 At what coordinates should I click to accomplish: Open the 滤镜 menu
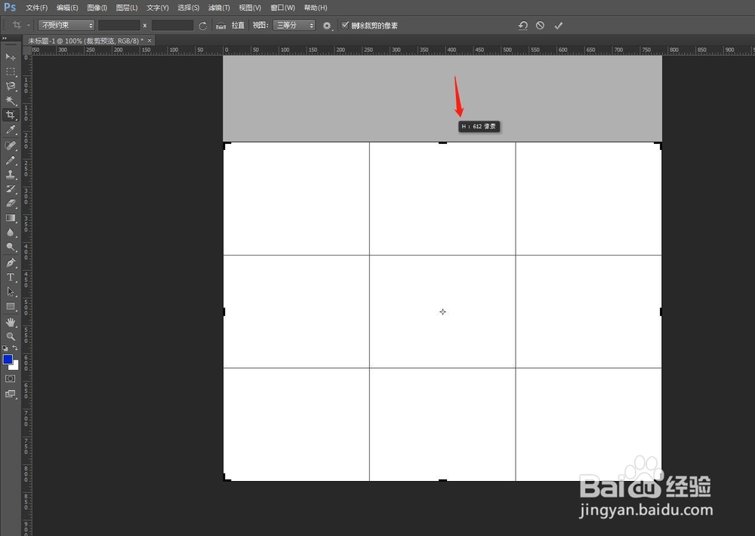coord(219,8)
